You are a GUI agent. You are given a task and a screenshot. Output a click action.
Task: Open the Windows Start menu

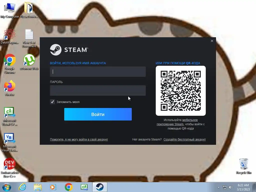click(x=6, y=187)
